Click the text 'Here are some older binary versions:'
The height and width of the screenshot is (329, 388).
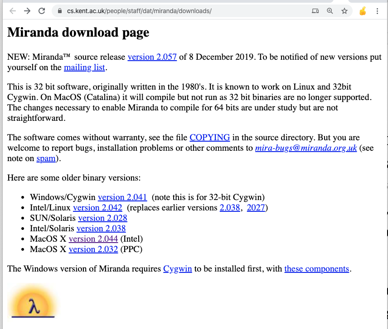(74, 178)
